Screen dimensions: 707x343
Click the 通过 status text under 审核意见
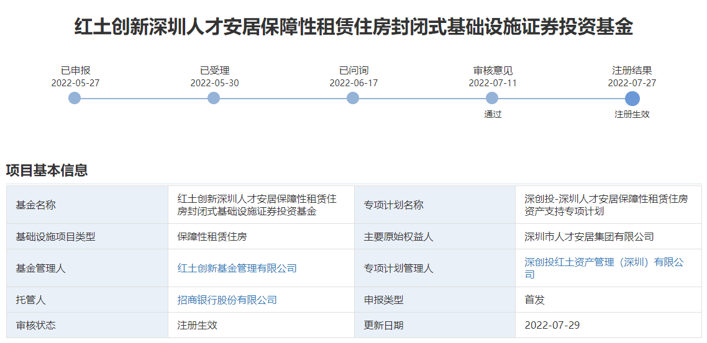[x=493, y=114]
